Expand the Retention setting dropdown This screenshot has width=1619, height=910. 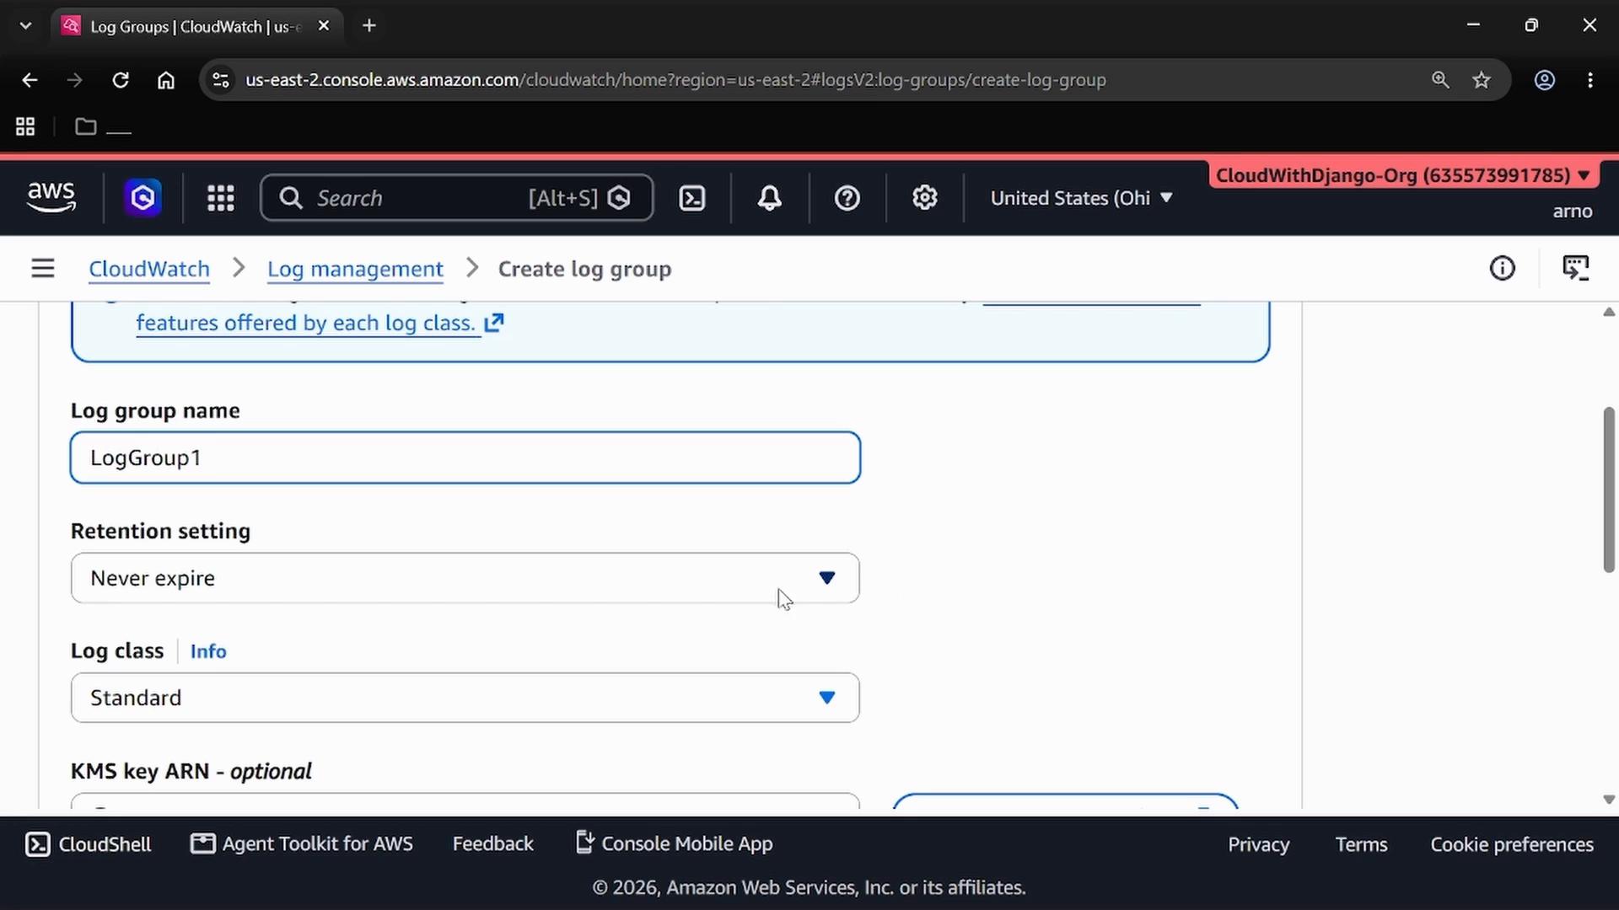click(465, 578)
